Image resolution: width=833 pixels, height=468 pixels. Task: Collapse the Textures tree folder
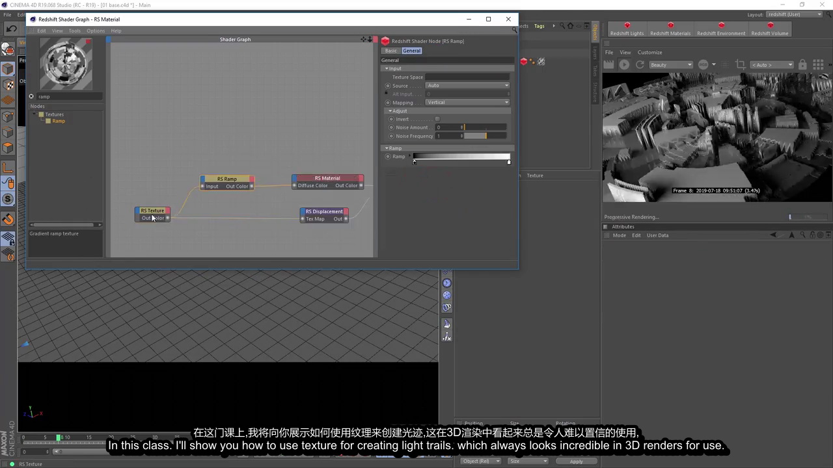click(35, 114)
